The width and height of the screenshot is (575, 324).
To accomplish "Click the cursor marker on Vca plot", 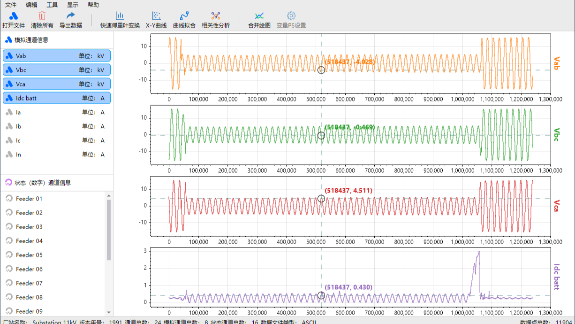I will [321, 199].
